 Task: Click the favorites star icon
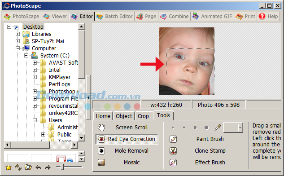[x=9, y=167]
